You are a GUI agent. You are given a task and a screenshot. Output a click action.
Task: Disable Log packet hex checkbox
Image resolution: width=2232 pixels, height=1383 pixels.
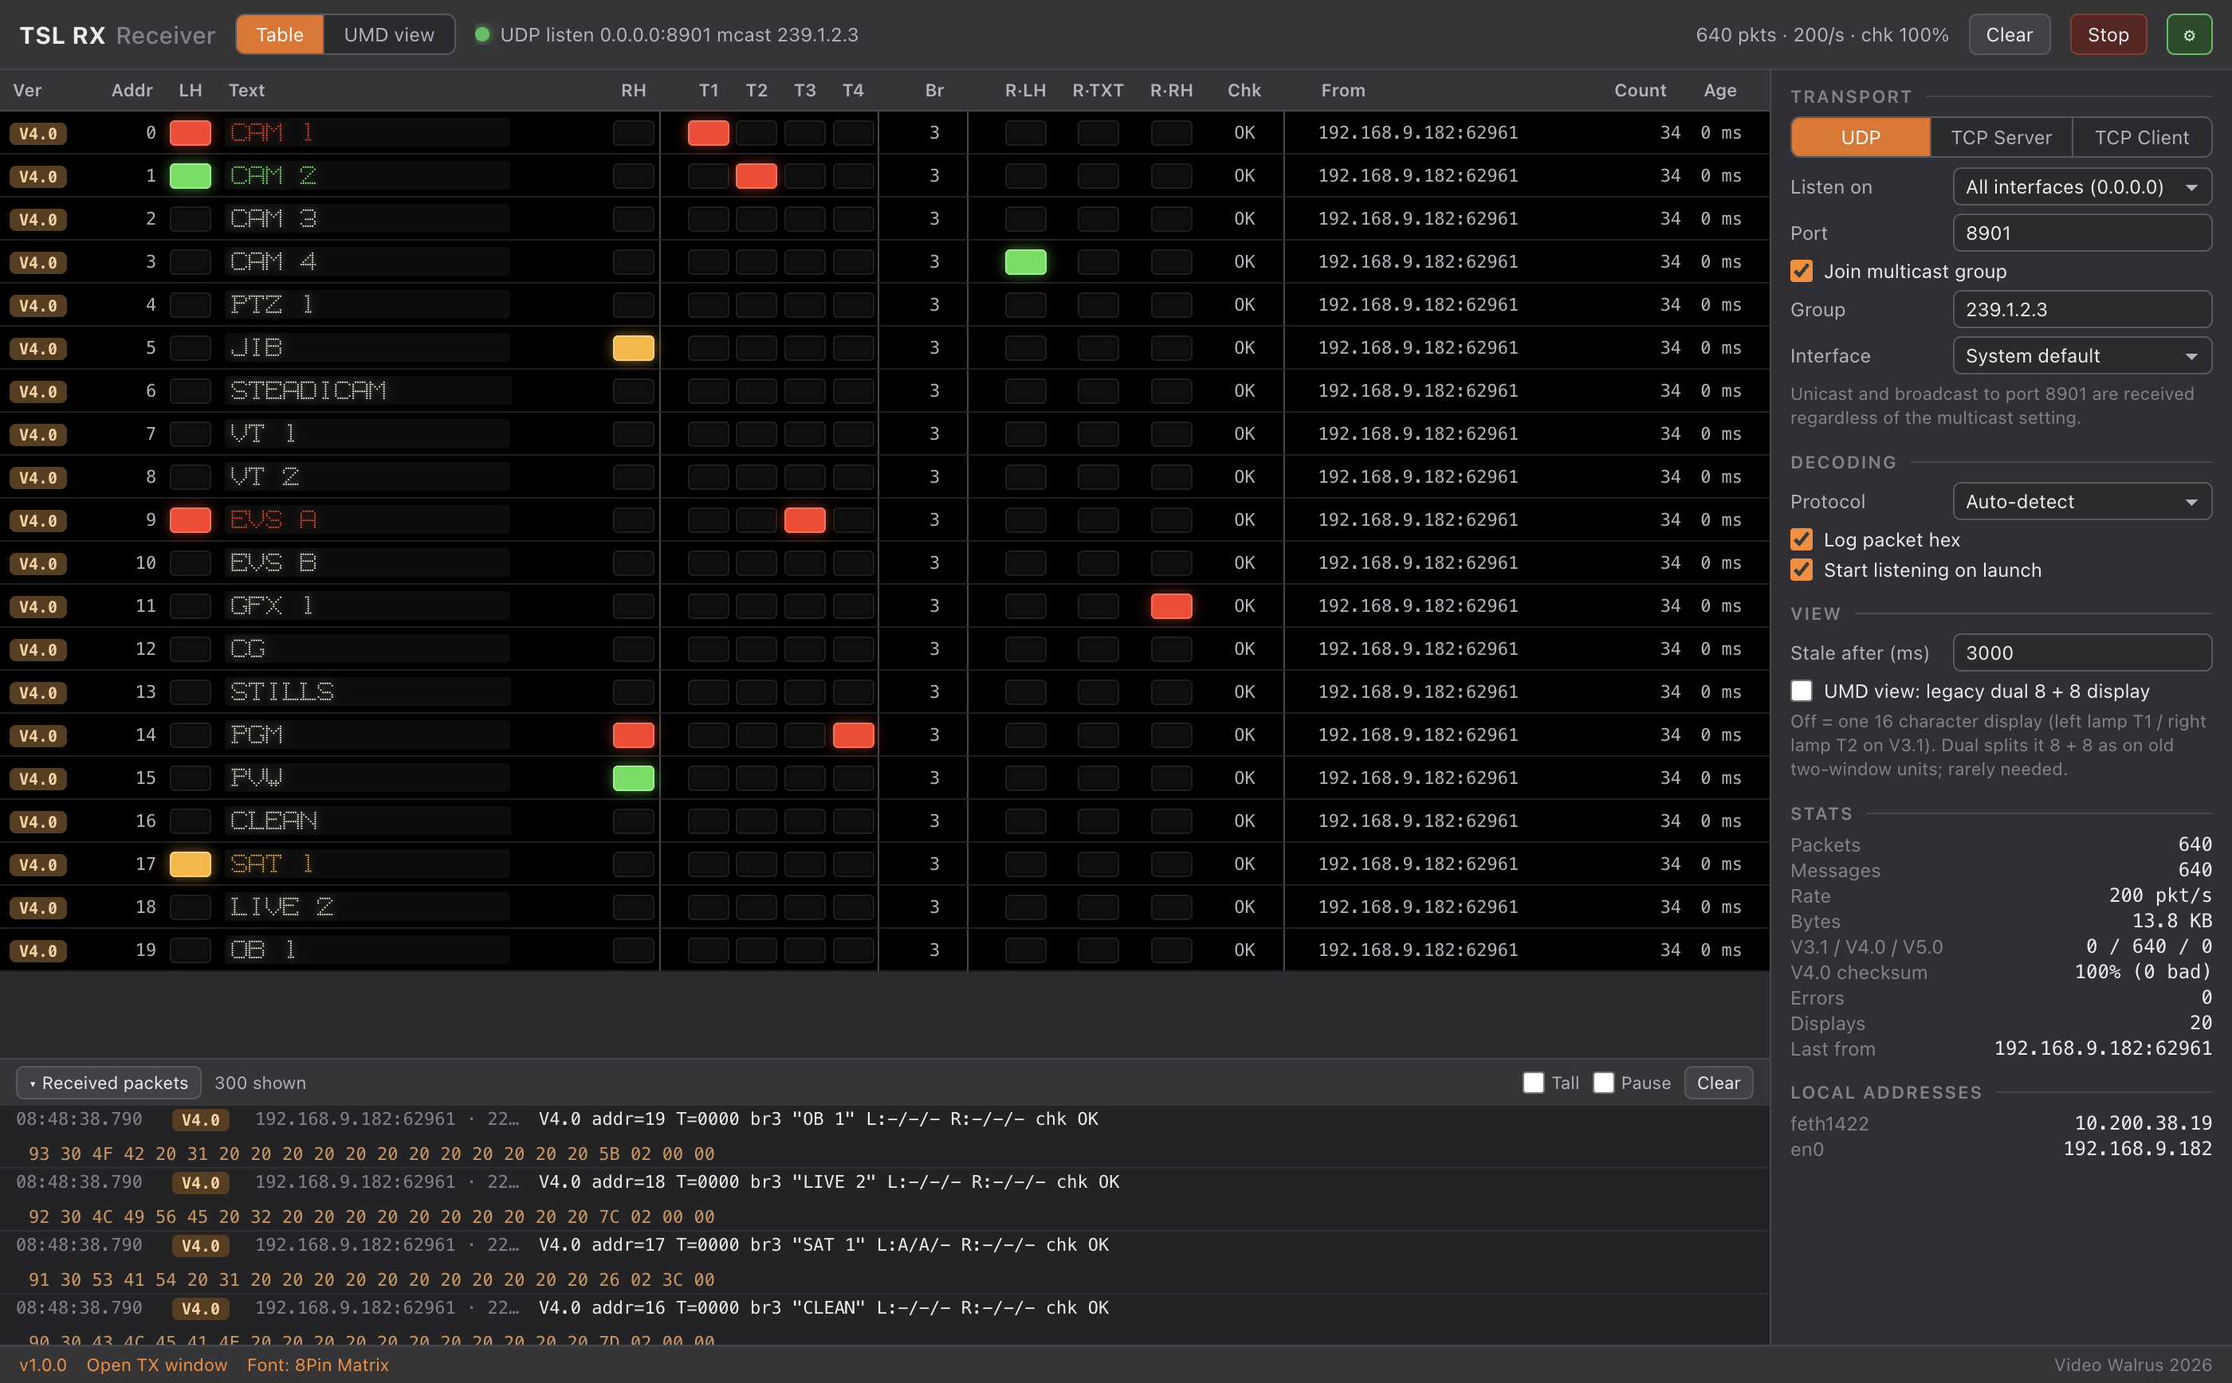click(x=1801, y=539)
